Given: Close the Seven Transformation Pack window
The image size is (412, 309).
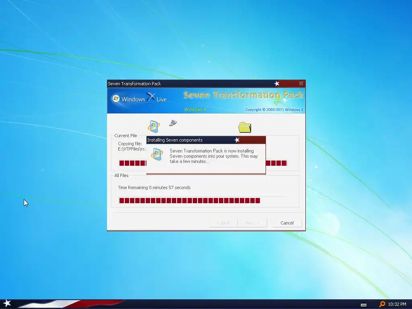Looking at the screenshot, I should [301, 84].
